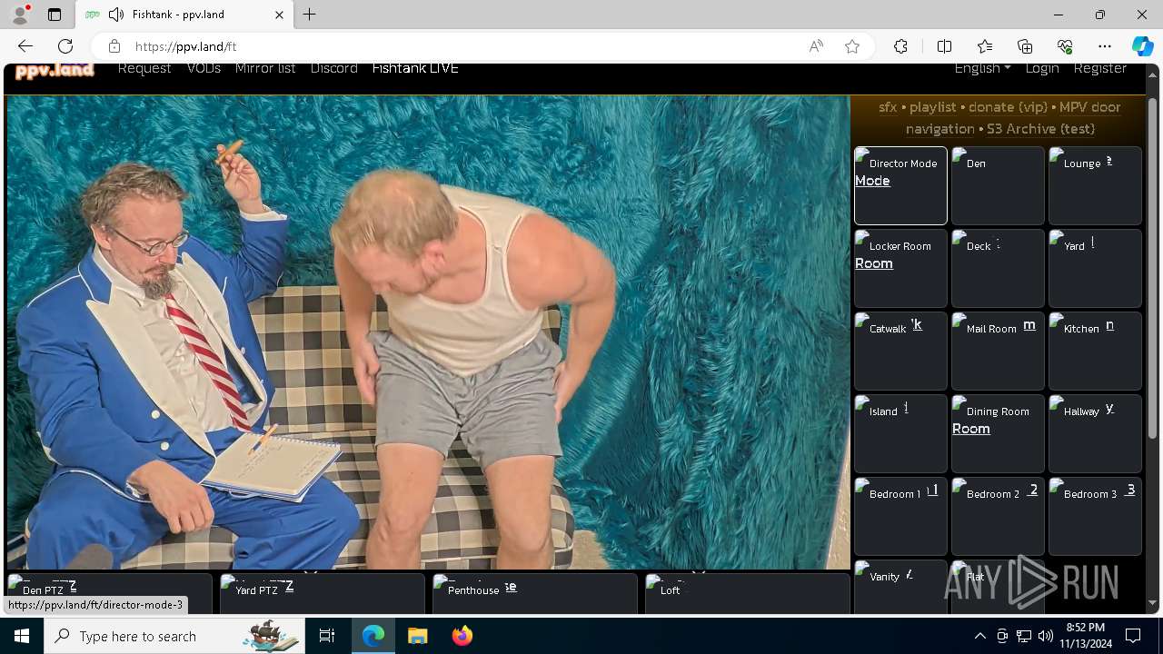Add this page to favorites
Viewport: 1163px width, 654px height.
(x=852, y=46)
